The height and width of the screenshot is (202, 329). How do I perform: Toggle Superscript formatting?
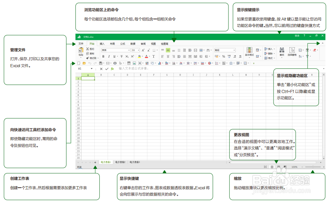[x=132, y=57]
